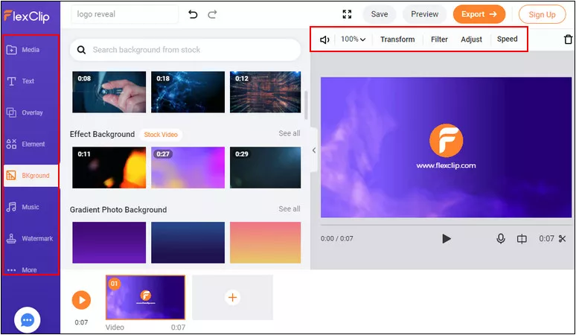Select the 0:12 light streaks video

click(x=265, y=92)
